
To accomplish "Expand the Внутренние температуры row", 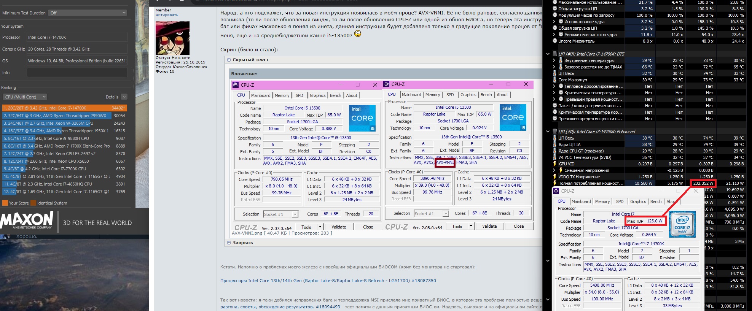I will (x=554, y=60).
